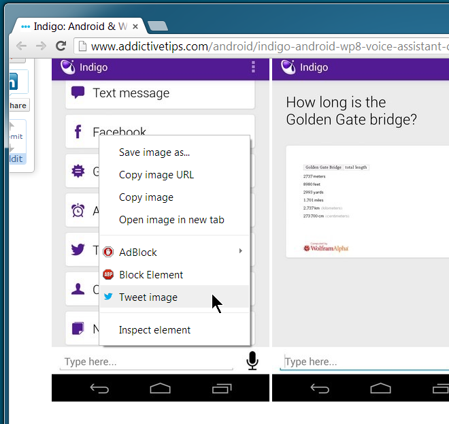Click the blue Twitter bird in context menu
This screenshot has height=424, width=449.
108,296
